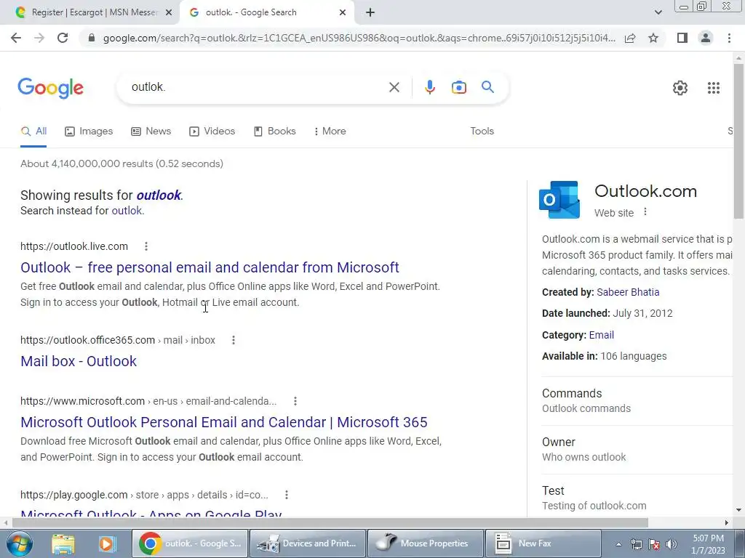Switch to Mouse Properties window
The height and width of the screenshot is (558, 745).
(x=425, y=543)
